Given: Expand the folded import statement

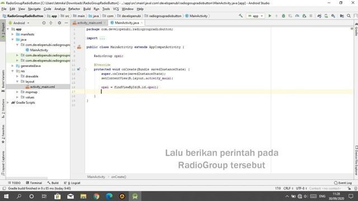Looking at the screenshot, I should (102, 38).
